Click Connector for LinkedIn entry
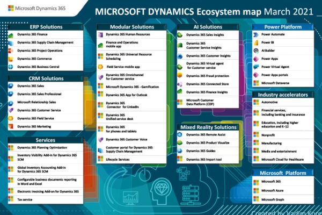322x215 pixels. [131, 105]
